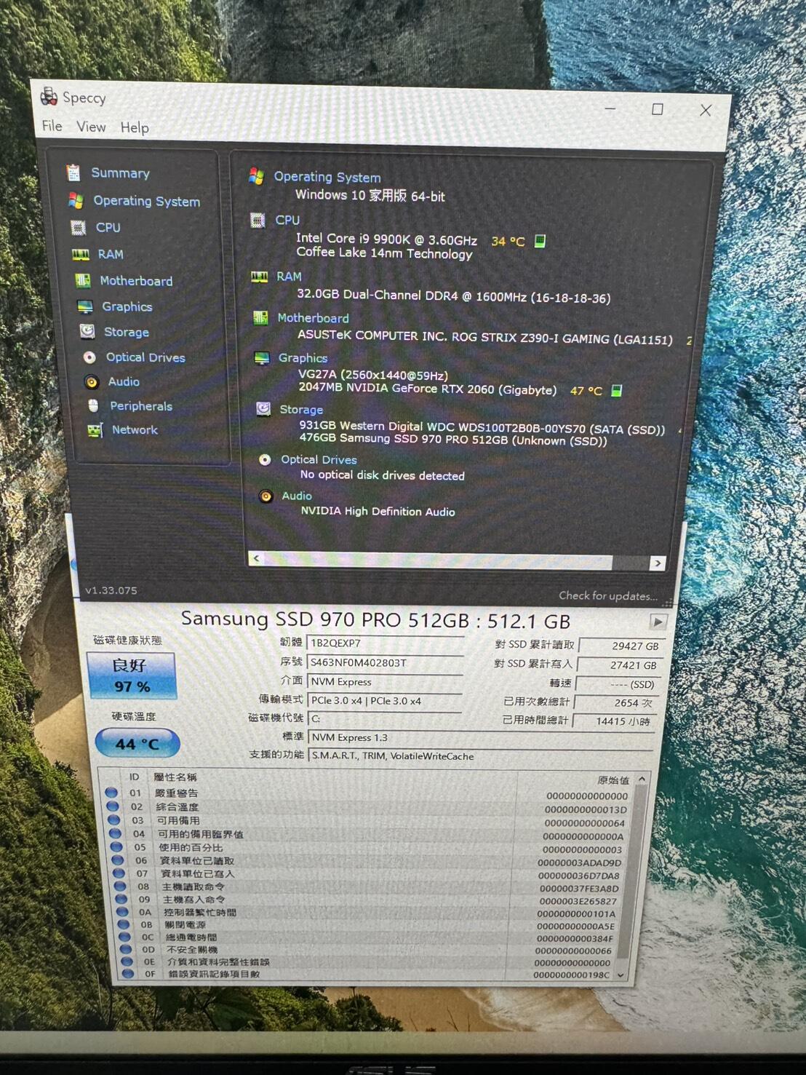Click the standard field showing NVM Express 1.3
806x1075 pixels.
tap(482, 738)
